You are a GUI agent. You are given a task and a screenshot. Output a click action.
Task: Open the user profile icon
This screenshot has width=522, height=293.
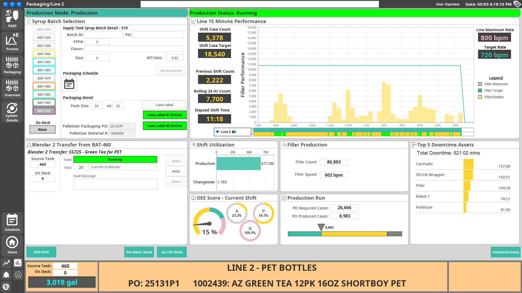point(18,275)
